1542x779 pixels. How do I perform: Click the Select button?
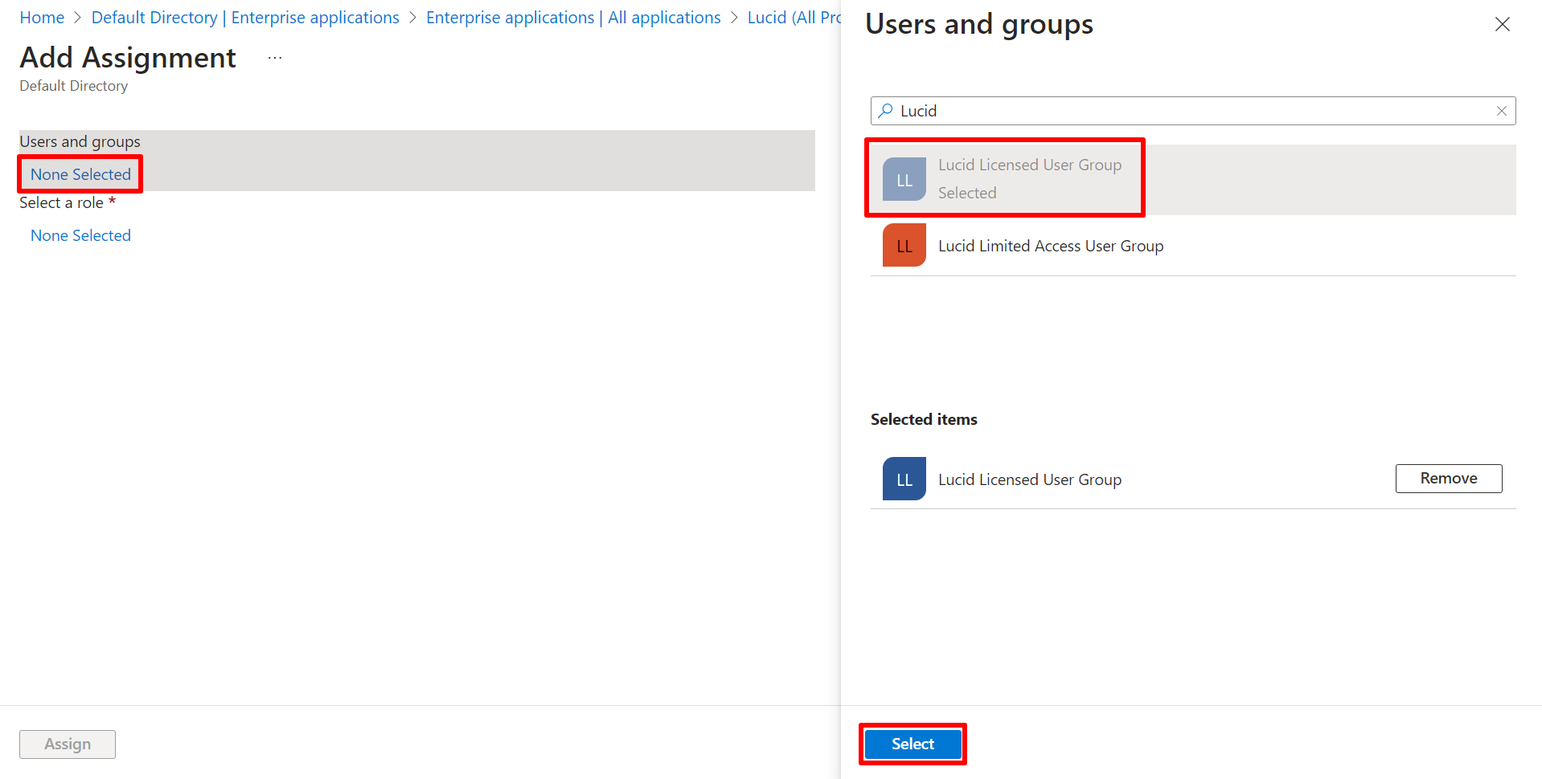pyautogui.click(x=912, y=744)
